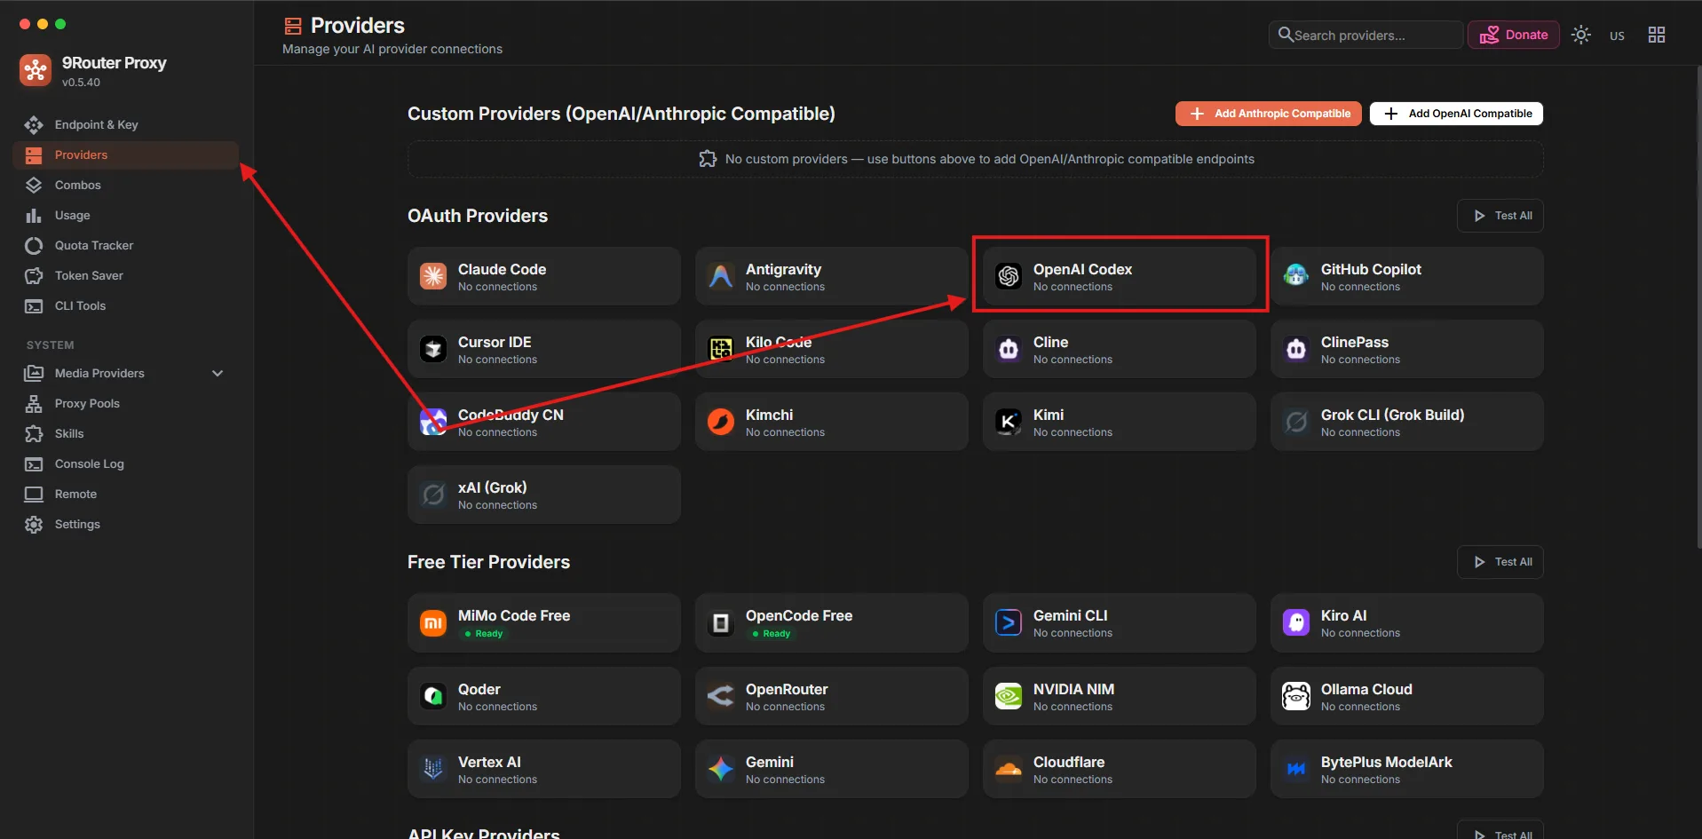Go to Combos in the sidebar
This screenshot has height=839, width=1702.
[x=126, y=186]
